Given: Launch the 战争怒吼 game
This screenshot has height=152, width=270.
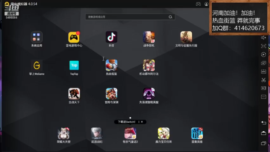Looking at the screenshot, I should tap(149, 37).
